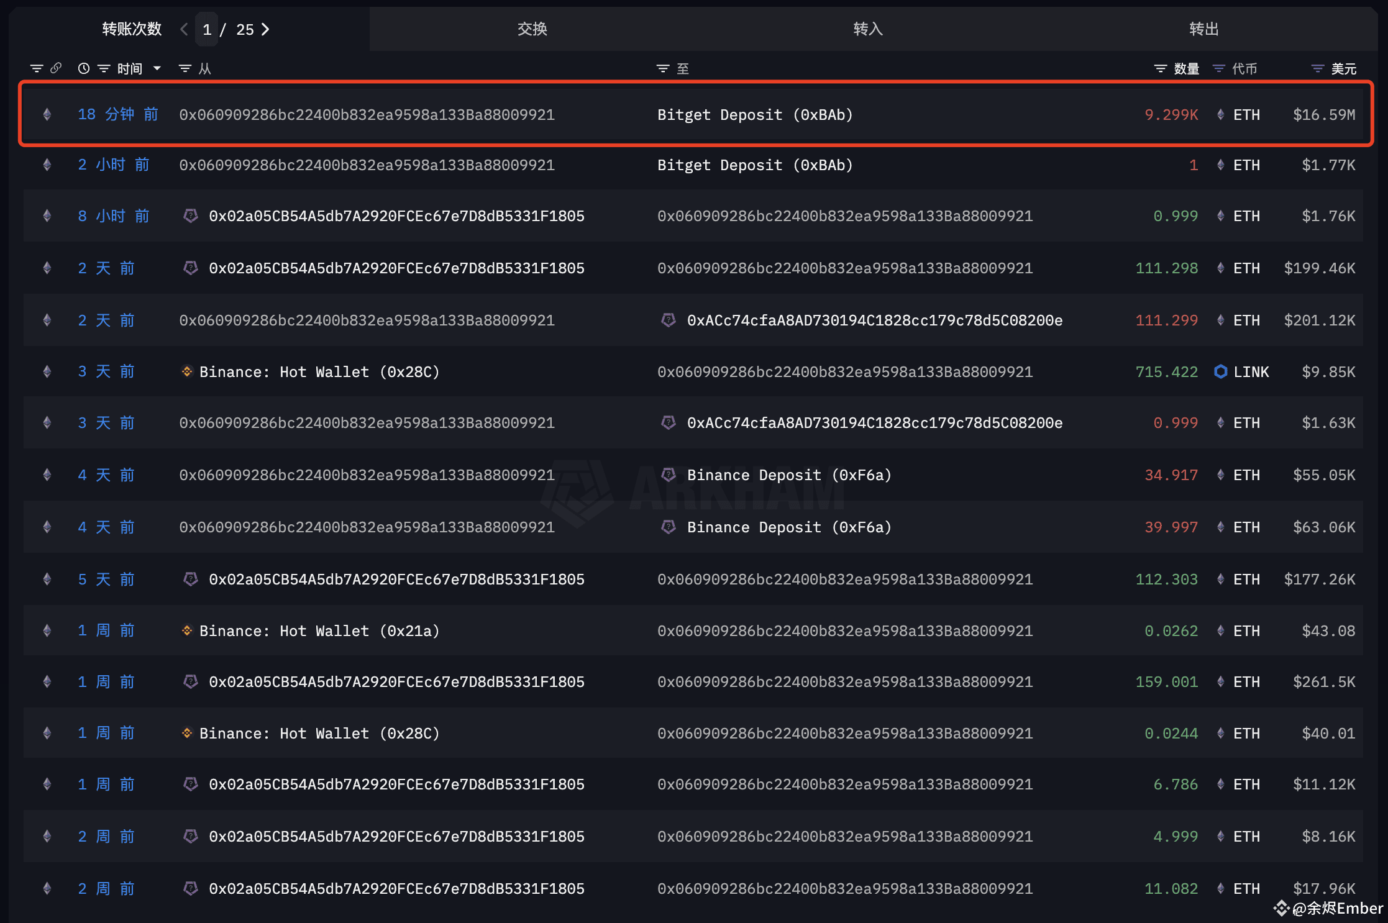
Task: Click the purple contract icon before 0x02a05CB5 address
Action: tap(191, 216)
